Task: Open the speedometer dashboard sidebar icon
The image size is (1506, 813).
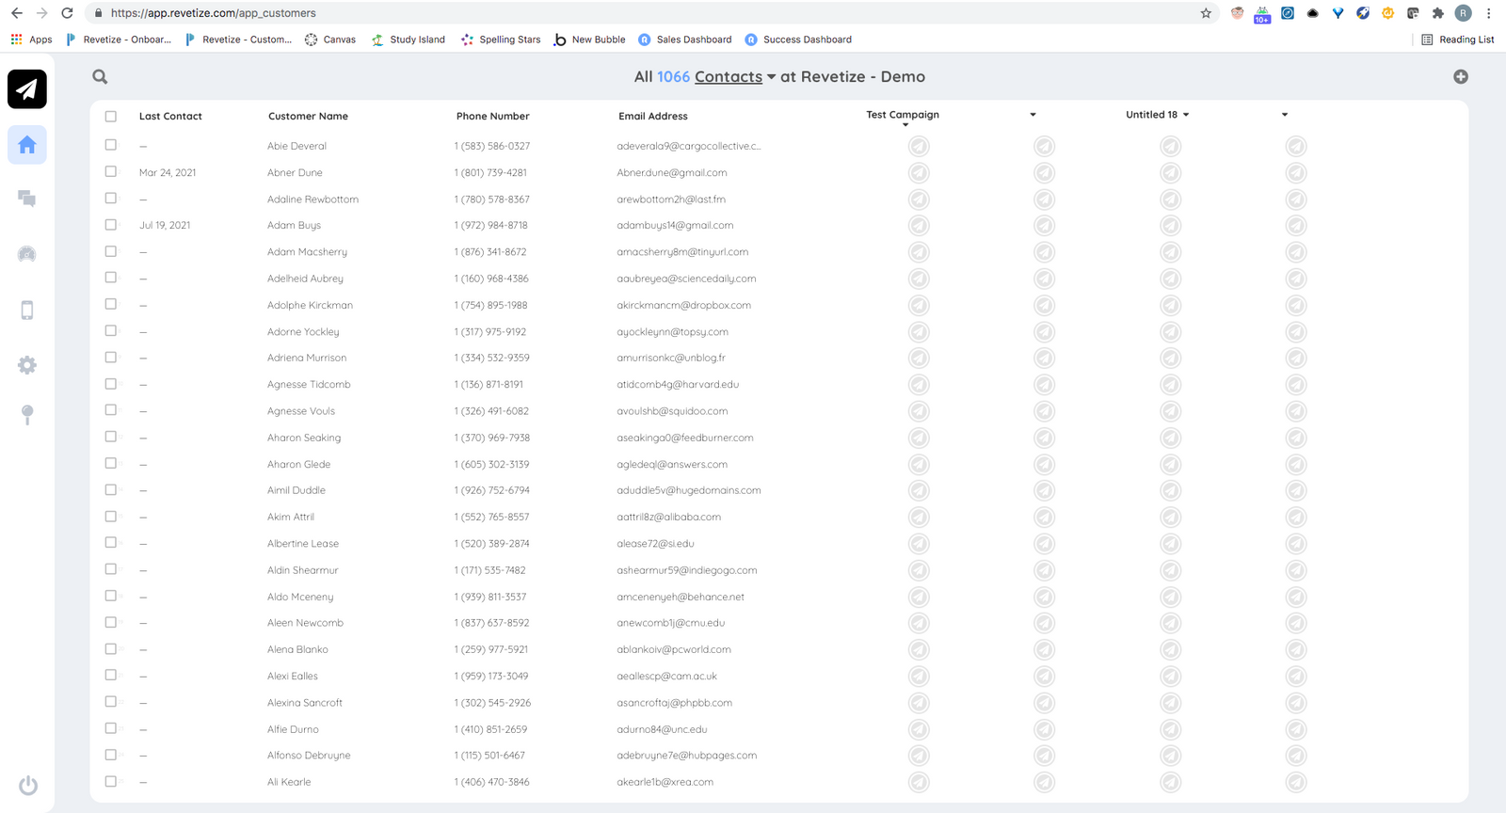Action: click(27, 254)
